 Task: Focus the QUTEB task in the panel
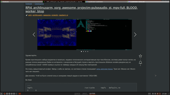92,94
